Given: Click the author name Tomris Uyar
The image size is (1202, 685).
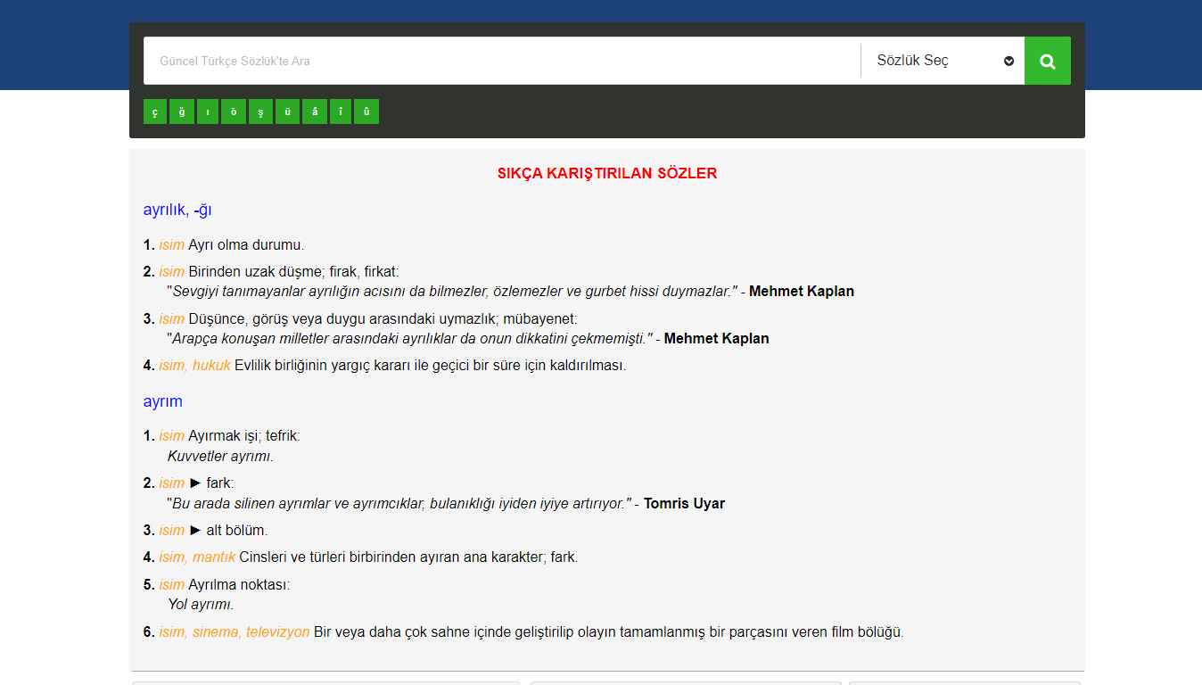Looking at the screenshot, I should (684, 504).
